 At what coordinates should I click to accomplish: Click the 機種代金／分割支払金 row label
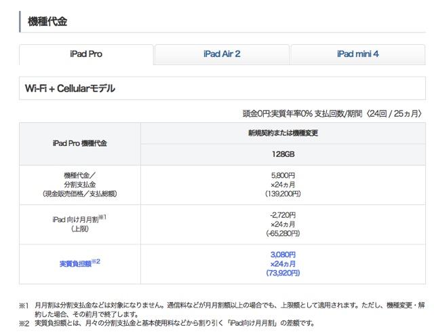(x=79, y=180)
